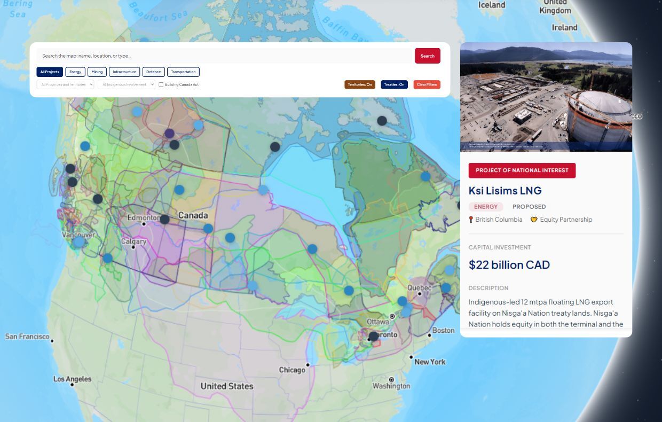Click the blue marker directly below the Canada label
Viewport: 662px width, 422px height.
click(x=208, y=229)
